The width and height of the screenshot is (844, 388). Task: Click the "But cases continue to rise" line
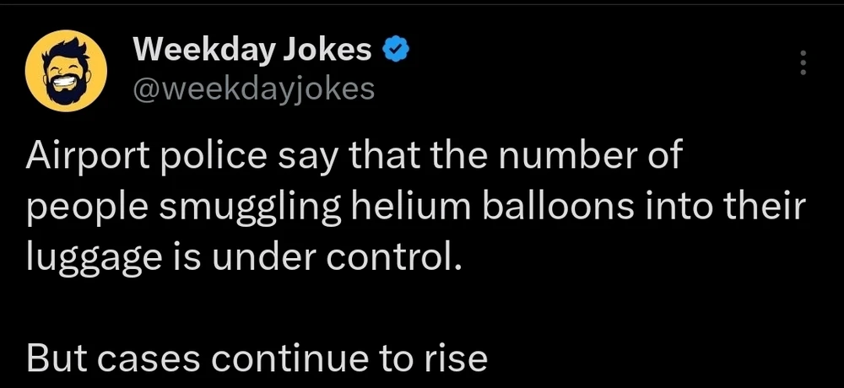click(257, 359)
